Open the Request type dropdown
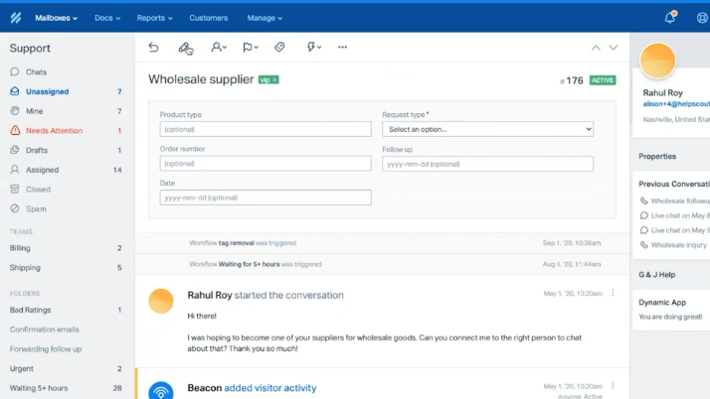The height and width of the screenshot is (399, 710). click(487, 129)
